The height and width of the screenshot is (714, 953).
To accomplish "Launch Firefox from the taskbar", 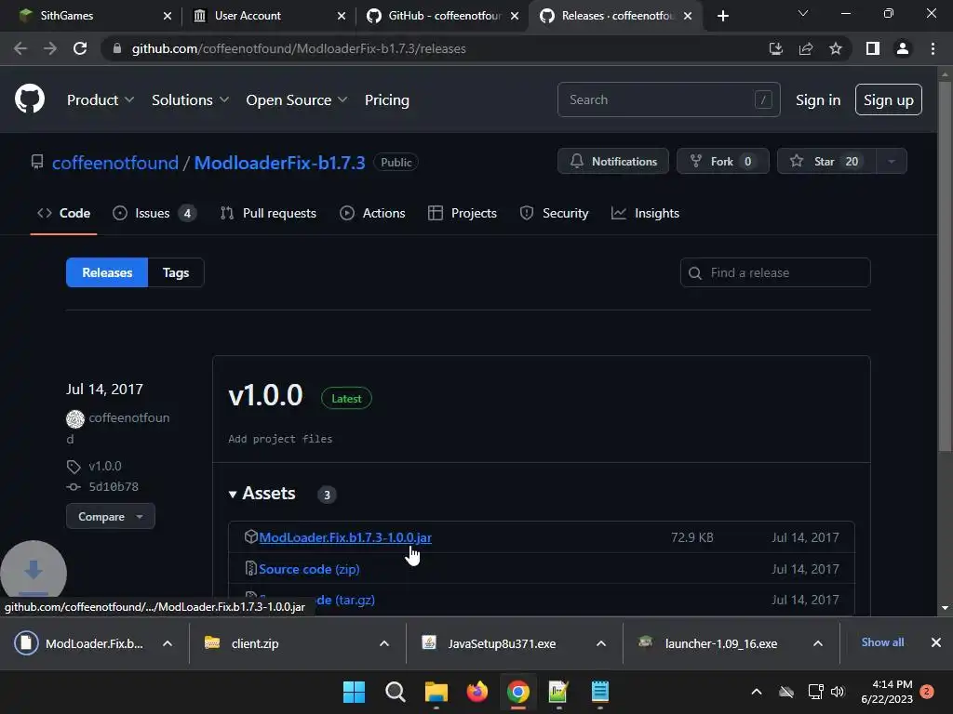I will tap(477, 692).
